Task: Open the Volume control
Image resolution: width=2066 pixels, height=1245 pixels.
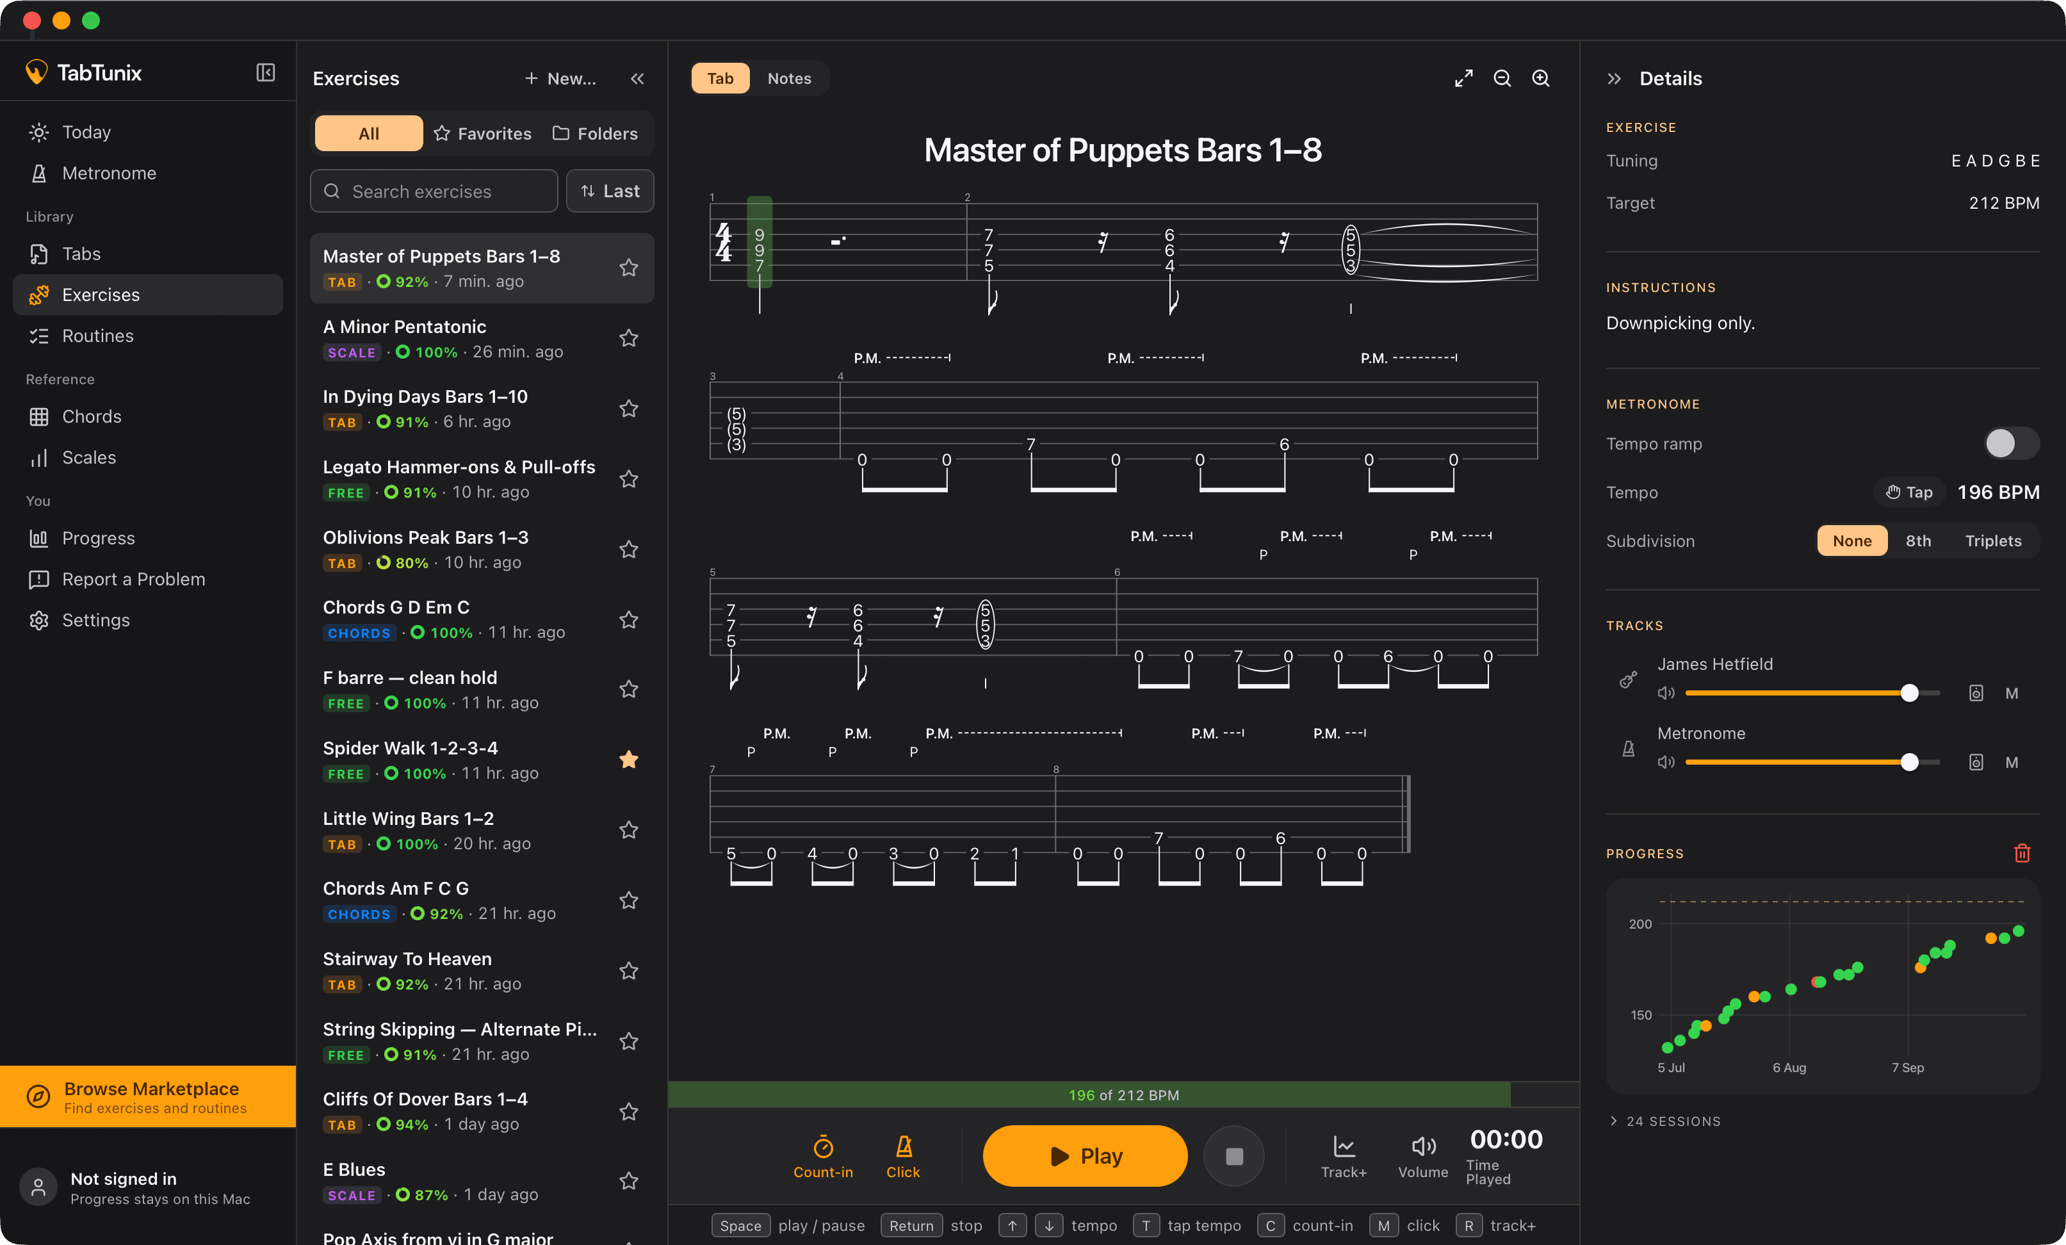Action: point(1423,1156)
